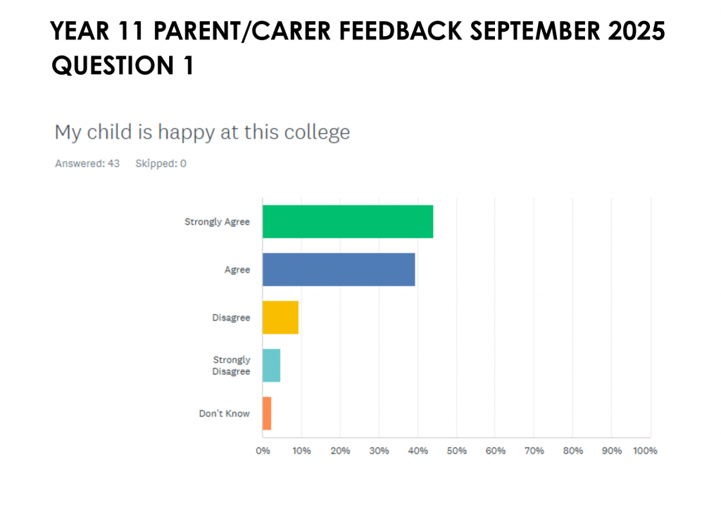
Task: Click the Answered: 43 text
Action: point(87,163)
